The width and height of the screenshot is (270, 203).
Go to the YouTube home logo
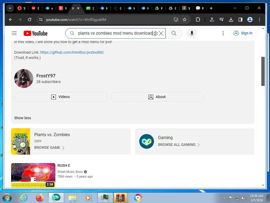click(36, 33)
